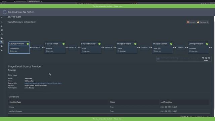The height and width of the screenshot is (121, 215).
Task: Click the Image Provider green checkmark status
Action: pyautogui.click(x=135, y=44)
